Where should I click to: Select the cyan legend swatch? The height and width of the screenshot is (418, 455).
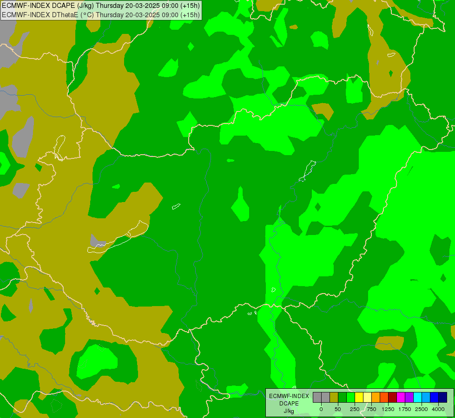pos(417,398)
